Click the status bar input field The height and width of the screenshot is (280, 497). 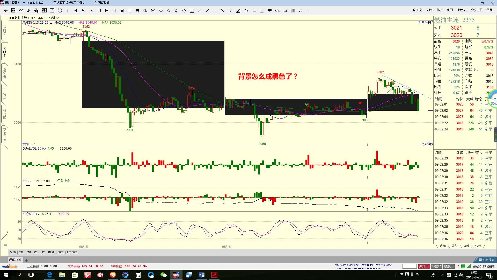pyautogui.click(x=410, y=266)
